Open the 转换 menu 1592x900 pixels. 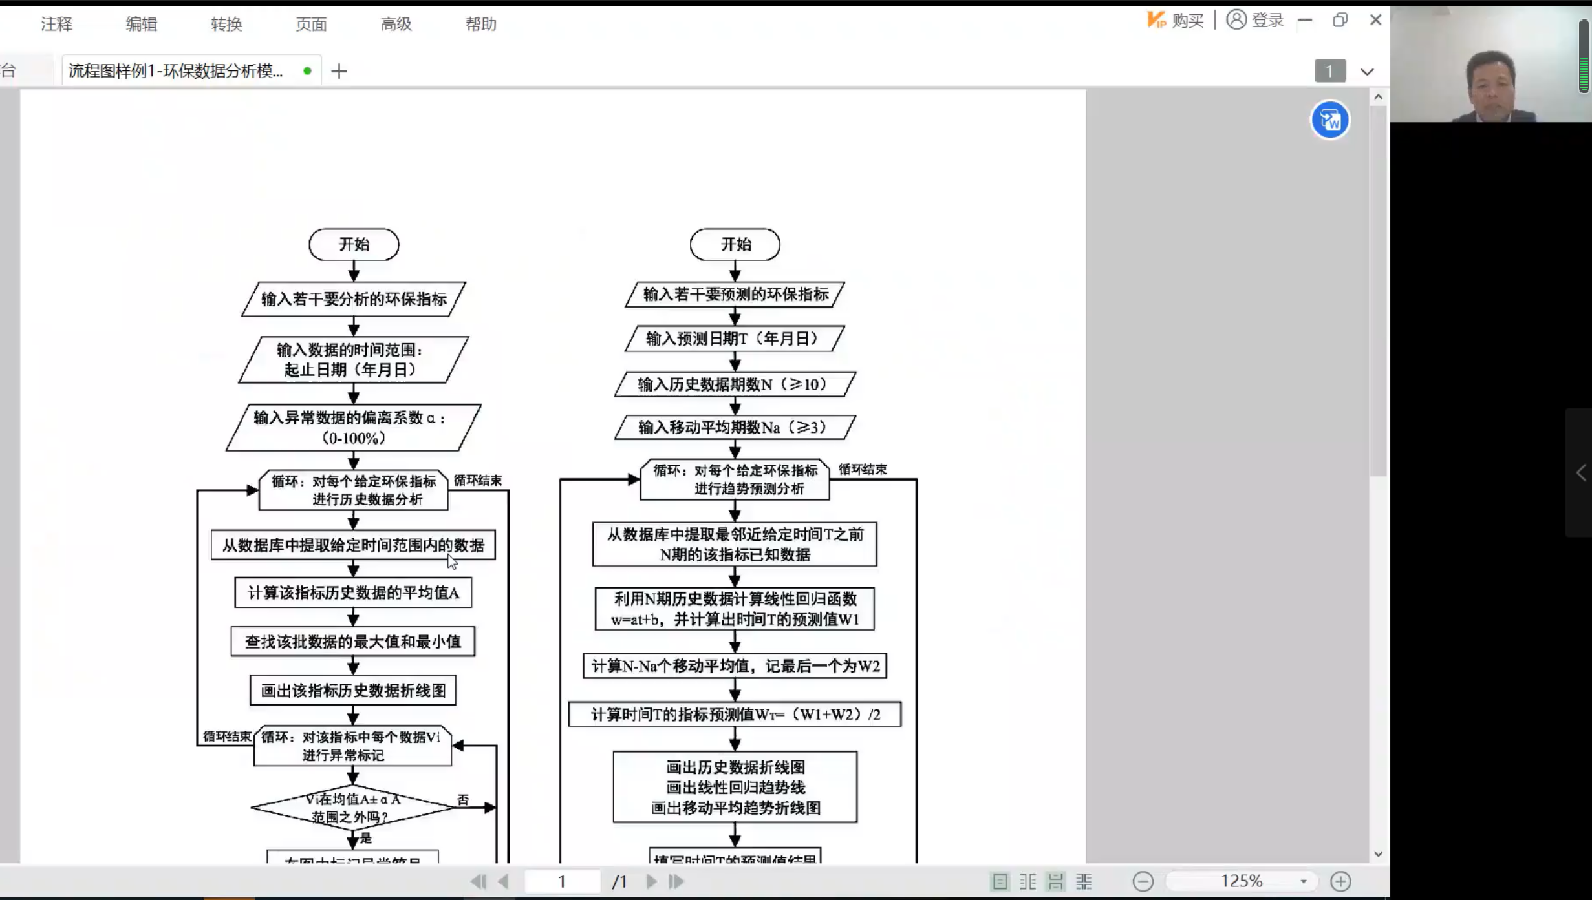point(226,25)
